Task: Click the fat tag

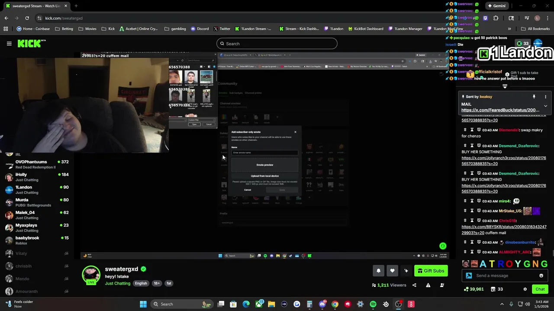Action: coord(169,283)
